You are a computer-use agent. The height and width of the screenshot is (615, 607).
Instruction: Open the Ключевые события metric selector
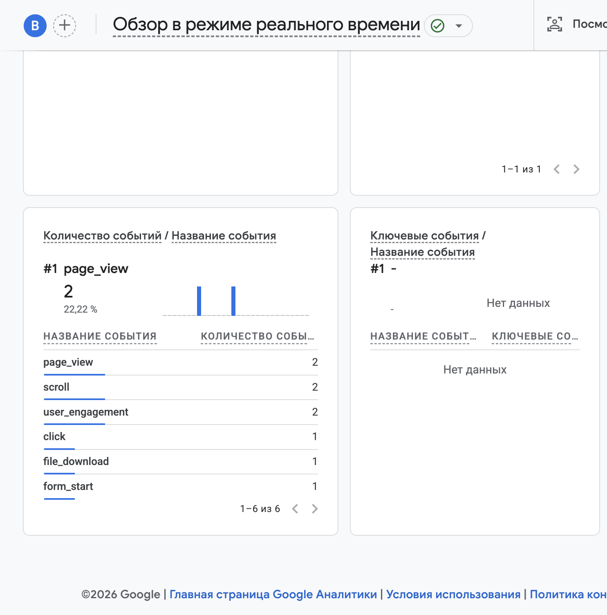(x=425, y=236)
